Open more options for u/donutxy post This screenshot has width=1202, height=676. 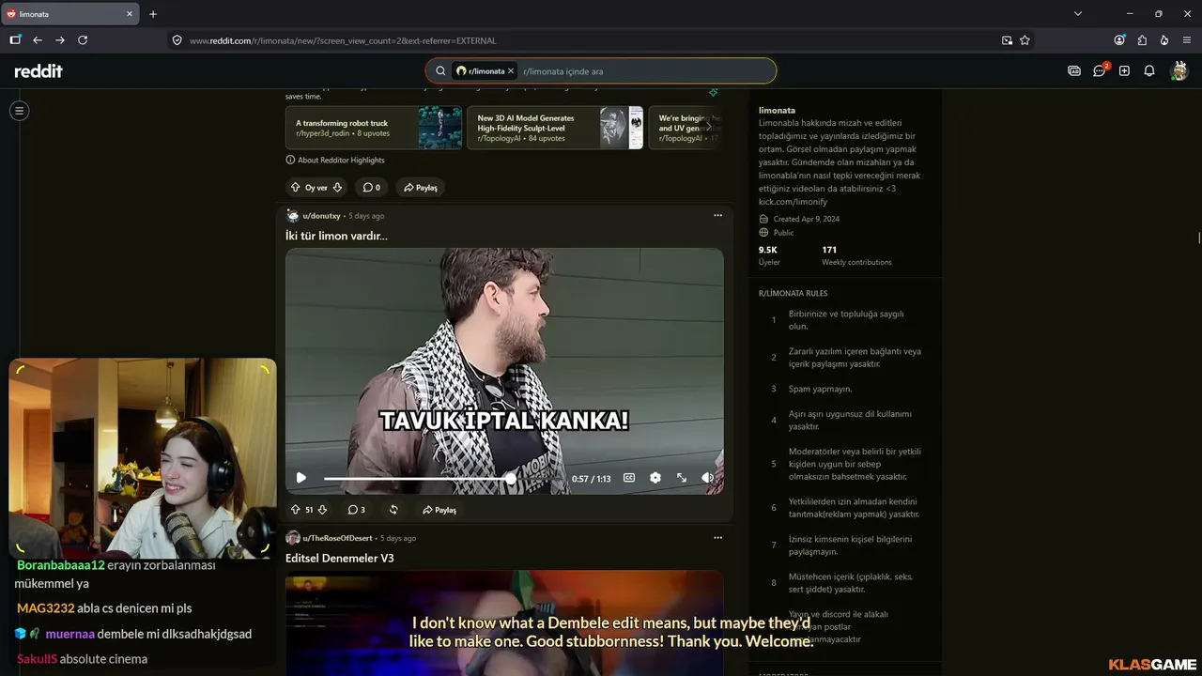coord(717,216)
